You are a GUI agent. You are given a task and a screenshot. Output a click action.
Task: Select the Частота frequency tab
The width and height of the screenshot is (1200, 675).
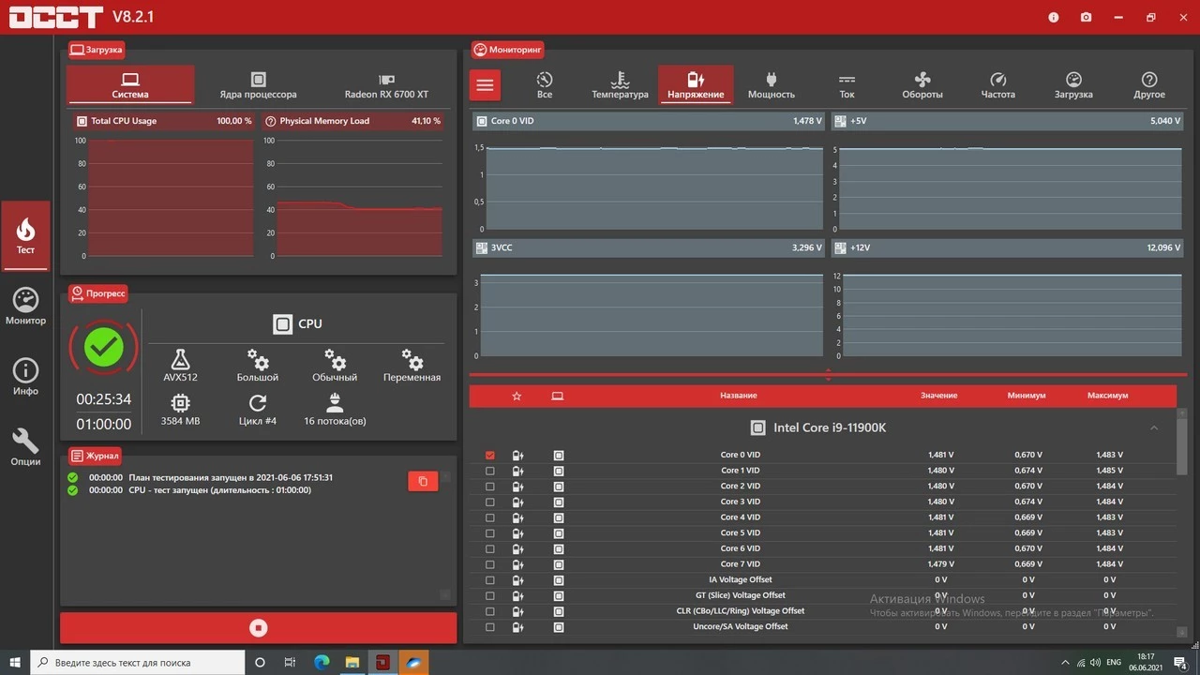click(x=998, y=84)
